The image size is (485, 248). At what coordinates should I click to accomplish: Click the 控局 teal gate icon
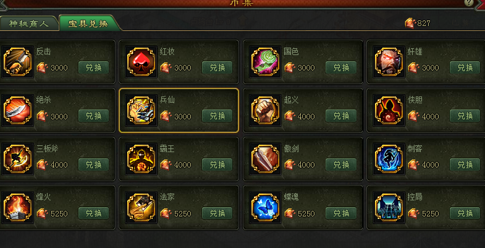coord(389,207)
